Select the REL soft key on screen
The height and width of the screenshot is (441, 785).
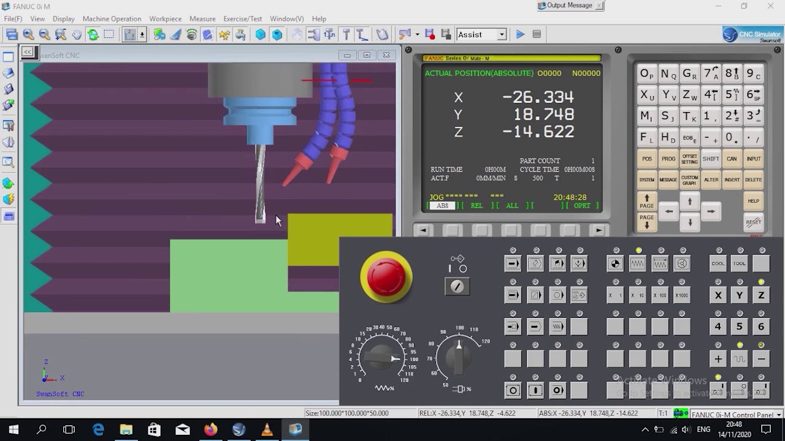click(477, 206)
